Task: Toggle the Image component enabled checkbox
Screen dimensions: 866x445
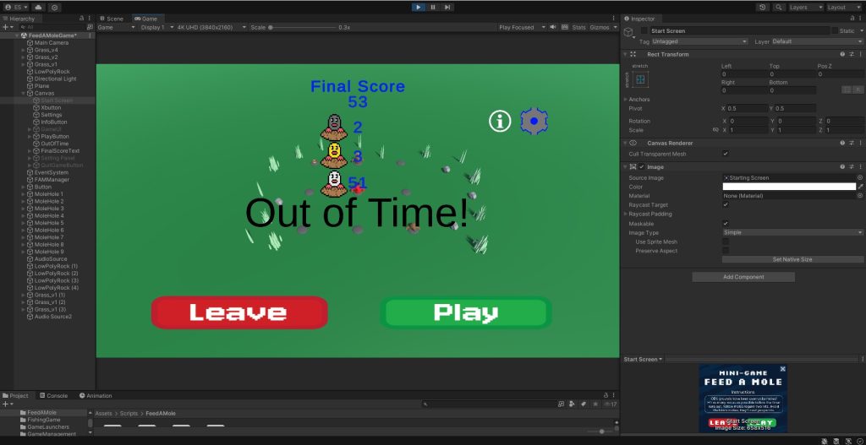Action: (x=641, y=166)
